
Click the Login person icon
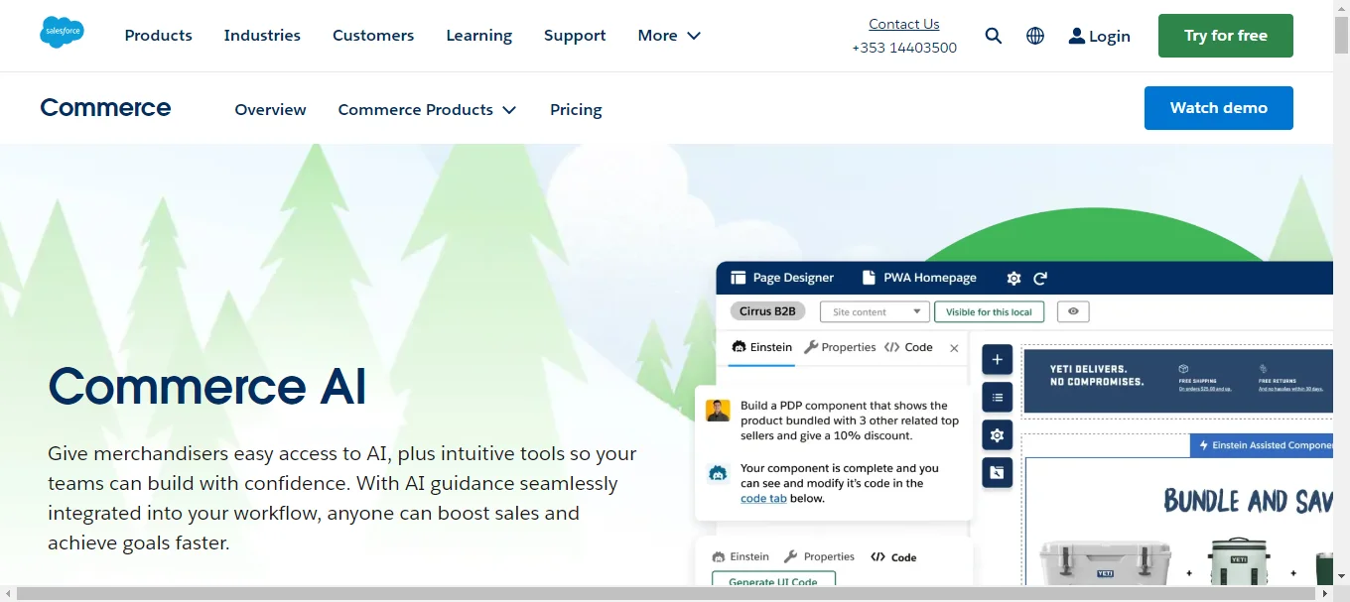point(1077,36)
